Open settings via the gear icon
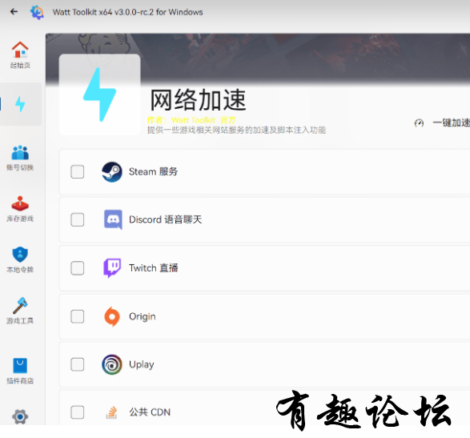Viewport: 470px width, 438px height. (x=20, y=416)
